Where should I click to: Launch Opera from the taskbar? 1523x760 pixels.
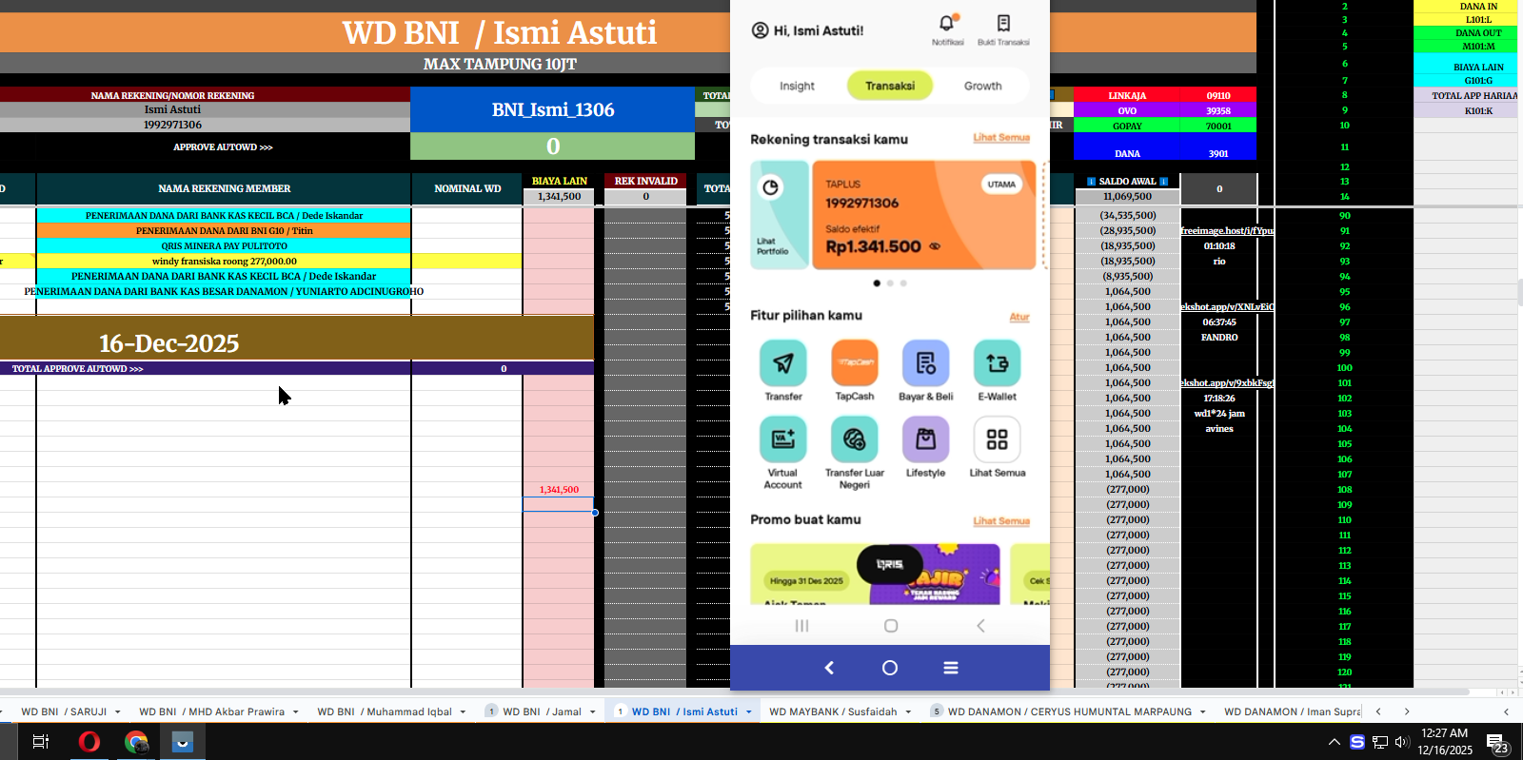coord(89,742)
